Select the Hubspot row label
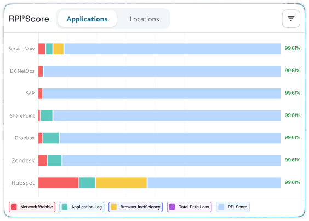Image resolution: width=309 pixels, height=221 pixels. click(x=23, y=183)
